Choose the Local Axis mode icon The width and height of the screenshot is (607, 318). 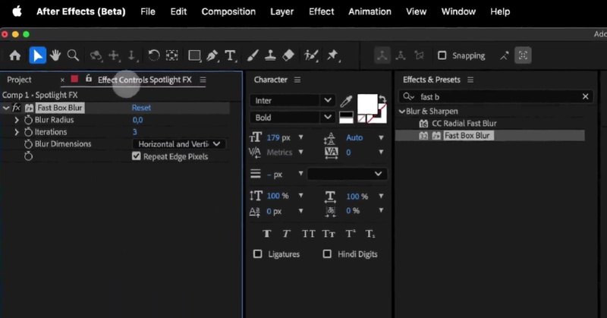pos(382,55)
